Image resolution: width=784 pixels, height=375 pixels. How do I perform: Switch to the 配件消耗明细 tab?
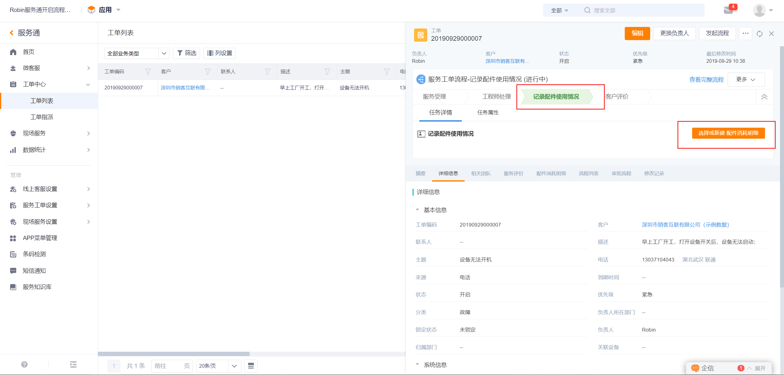point(551,174)
